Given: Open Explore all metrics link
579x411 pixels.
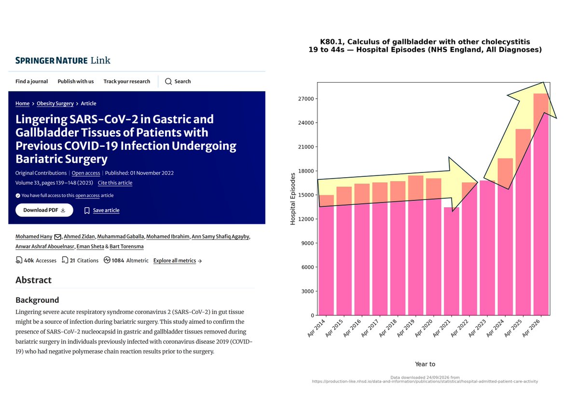Looking at the screenshot, I should (x=175, y=261).
